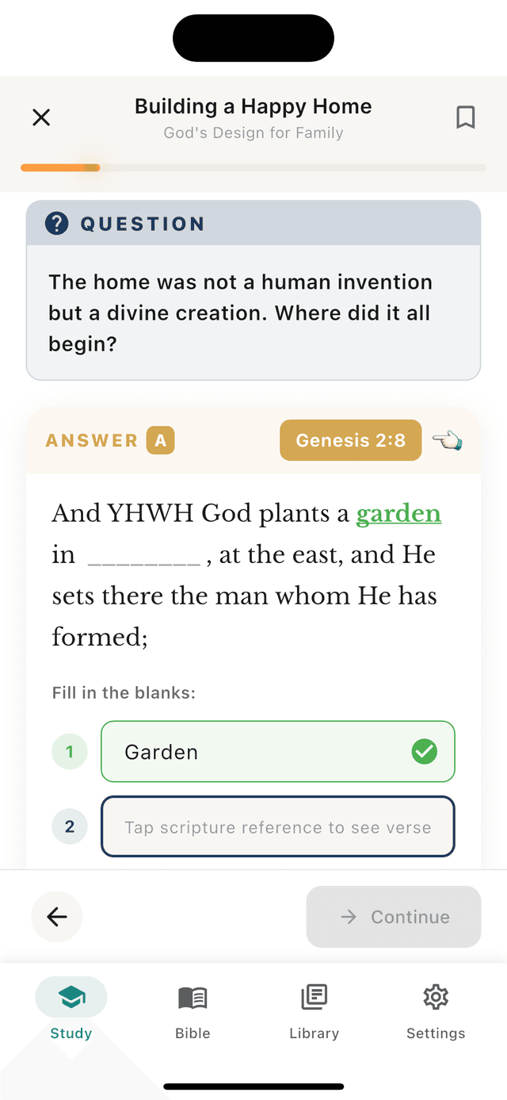The width and height of the screenshot is (507, 1100).
Task: Tap the numbered circle 2 beside the blank field
Action: click(69, 826)
